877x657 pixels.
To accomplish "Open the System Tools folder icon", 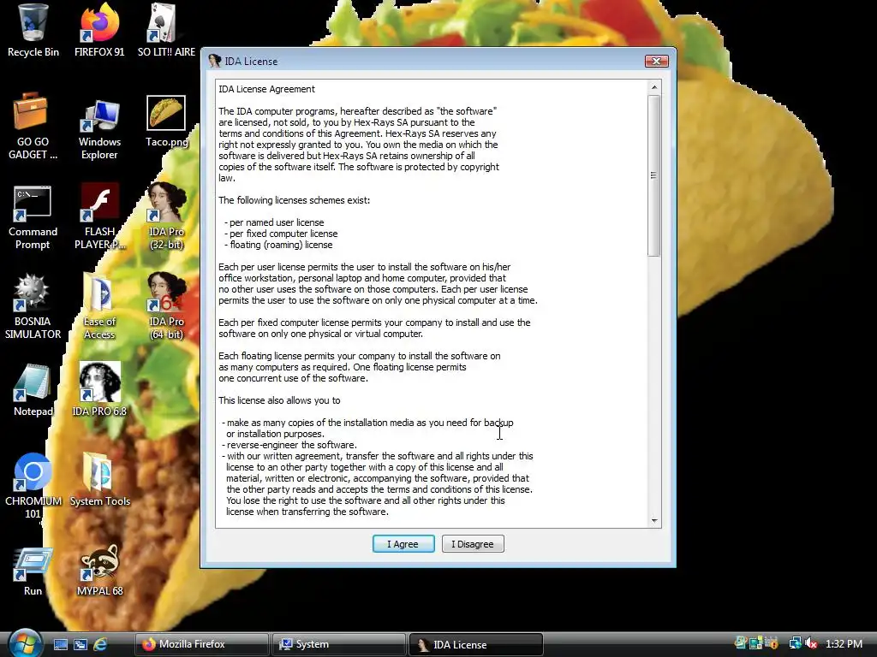I will (x=99, y=479).
